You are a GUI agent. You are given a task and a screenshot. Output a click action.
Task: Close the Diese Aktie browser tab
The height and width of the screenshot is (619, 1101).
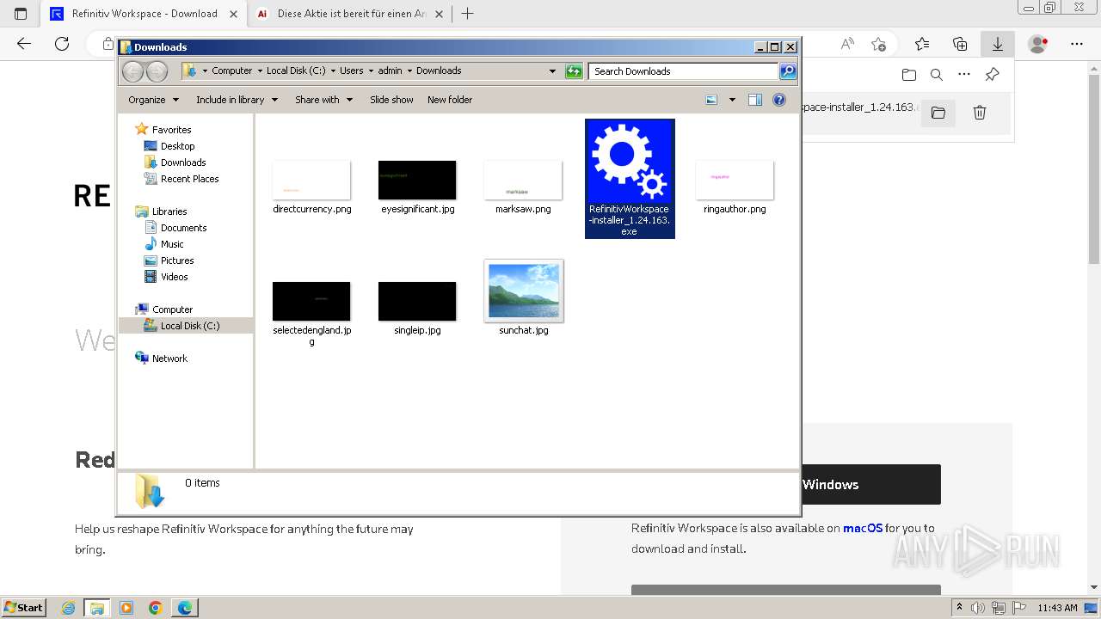[x=440, y=14]
